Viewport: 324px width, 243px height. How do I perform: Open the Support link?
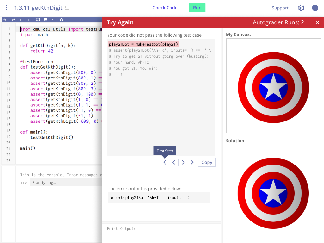click(x=280, y=8)
